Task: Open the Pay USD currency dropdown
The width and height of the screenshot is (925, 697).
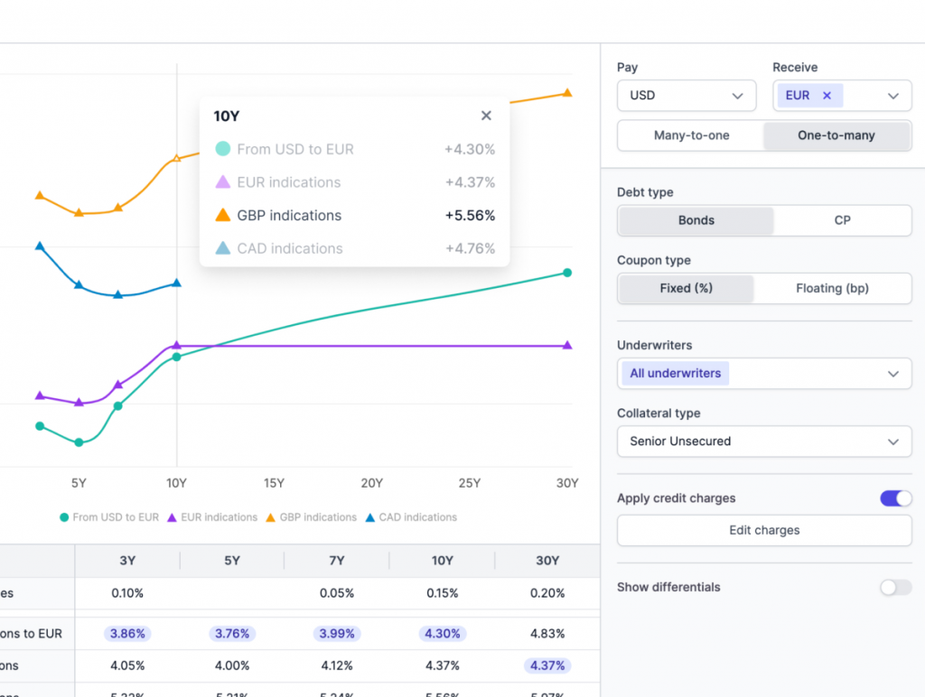Action: point(687,96)
